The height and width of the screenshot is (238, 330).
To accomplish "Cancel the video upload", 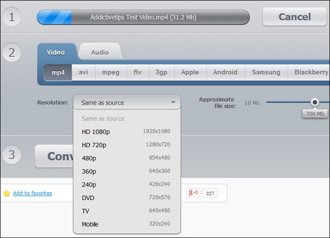I will 294,16.
